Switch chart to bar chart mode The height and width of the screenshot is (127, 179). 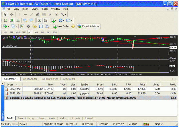pos(5,20)
